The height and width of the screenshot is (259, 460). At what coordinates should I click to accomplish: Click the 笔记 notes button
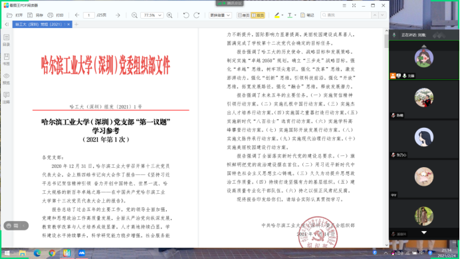pyautogui.click(x=307, y=15)
